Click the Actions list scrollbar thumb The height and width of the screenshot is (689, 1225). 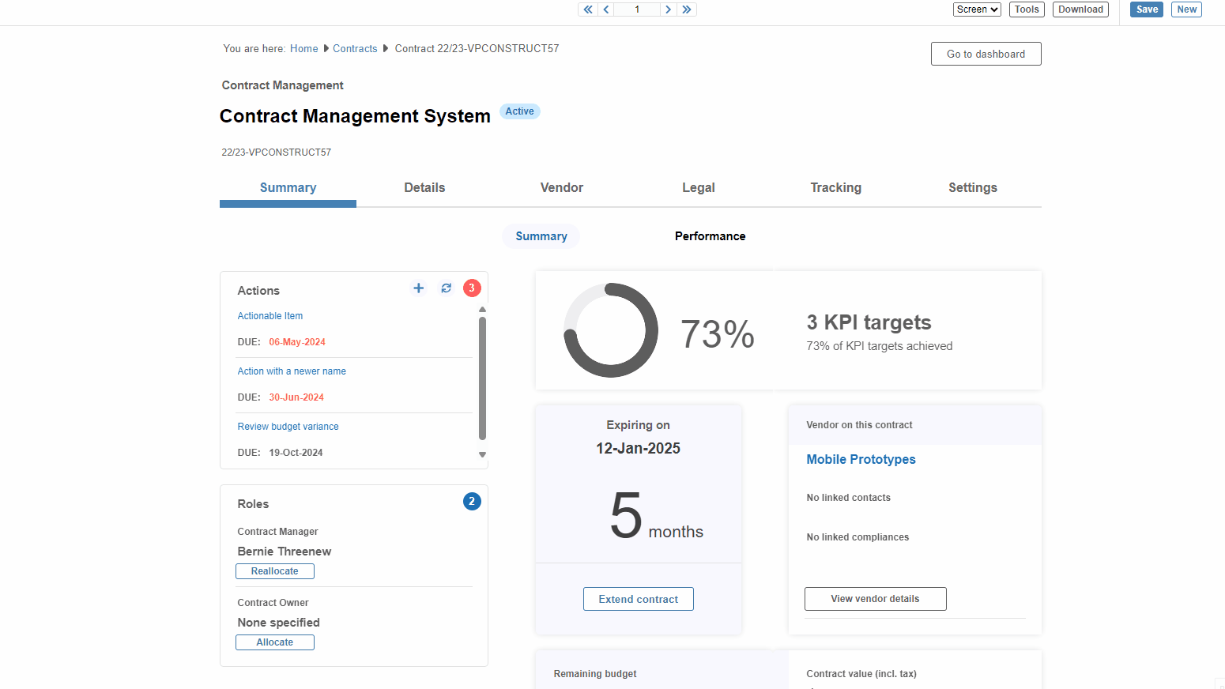tap(482, 378)
